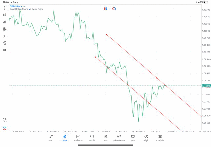This screenshot has width=211, height=147.
Task: Tap the current price label 1.07959
Action: coord(206,86)
